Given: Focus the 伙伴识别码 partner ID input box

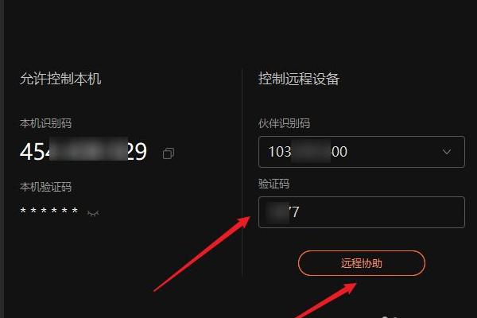Looking at the screenshot, I should coord(362,152).
